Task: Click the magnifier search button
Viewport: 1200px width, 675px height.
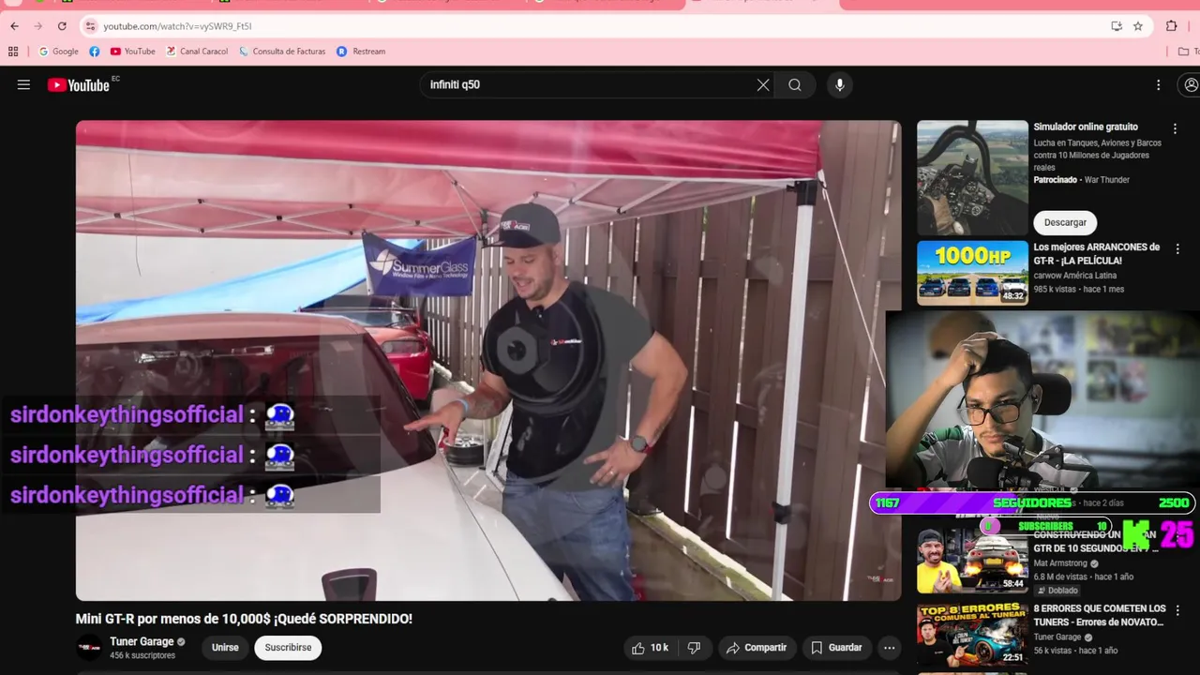Action: pyautogui.click(x=795, y=85)
